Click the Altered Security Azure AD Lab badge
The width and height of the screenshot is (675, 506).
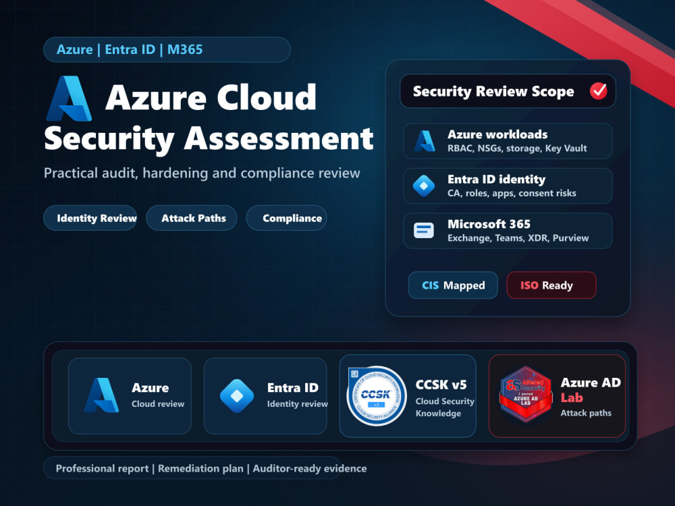point(526,394)
